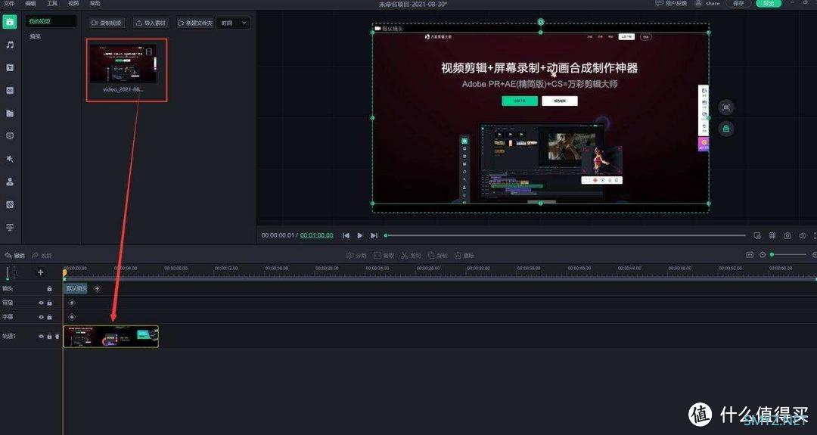Open the sparkle effects sidebar icon
Image resolution: width=817 pixels, height=435 pixels.
(10, 159)
